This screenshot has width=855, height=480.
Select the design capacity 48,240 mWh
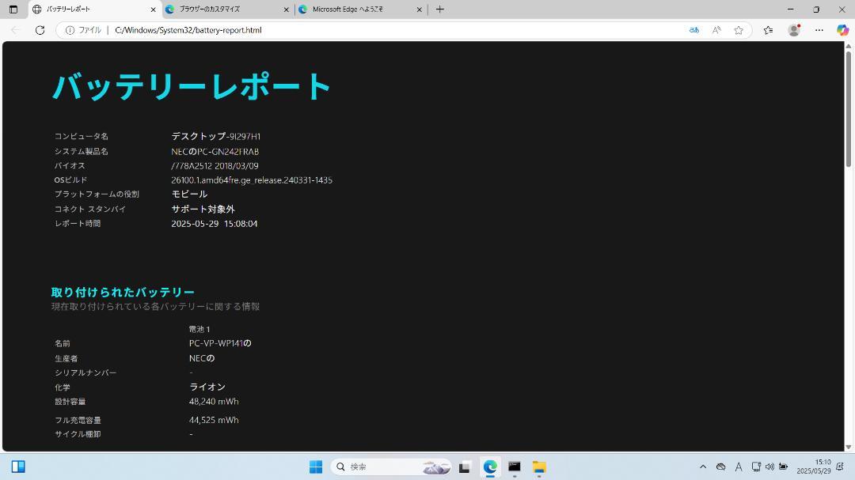click(x=214, y=402)
